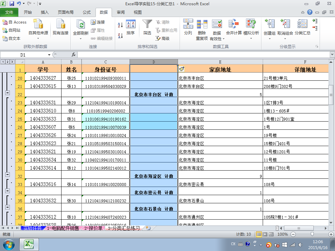Click the Excel Help question mark icon
335x251 pixels.
(310, 12)
